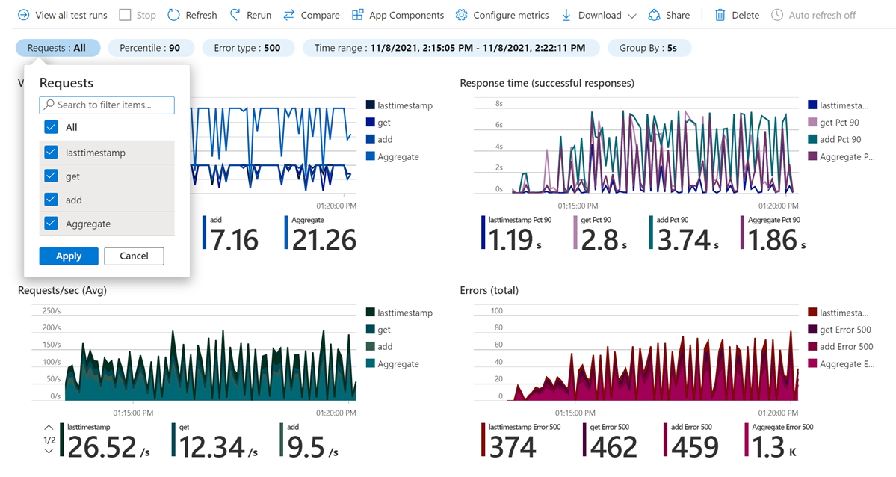This screenshot has width=896, height=477.
Task: Click the Delete trash icon
Action: 720,15
